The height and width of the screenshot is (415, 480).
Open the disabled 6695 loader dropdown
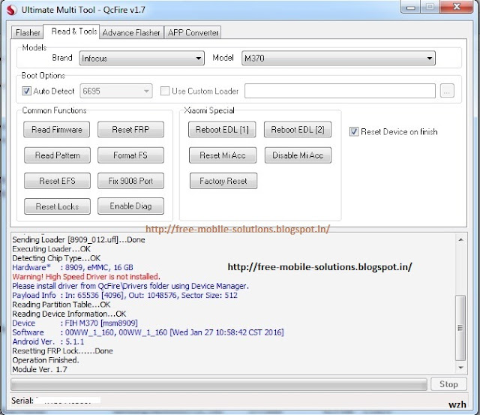(116, 91)
